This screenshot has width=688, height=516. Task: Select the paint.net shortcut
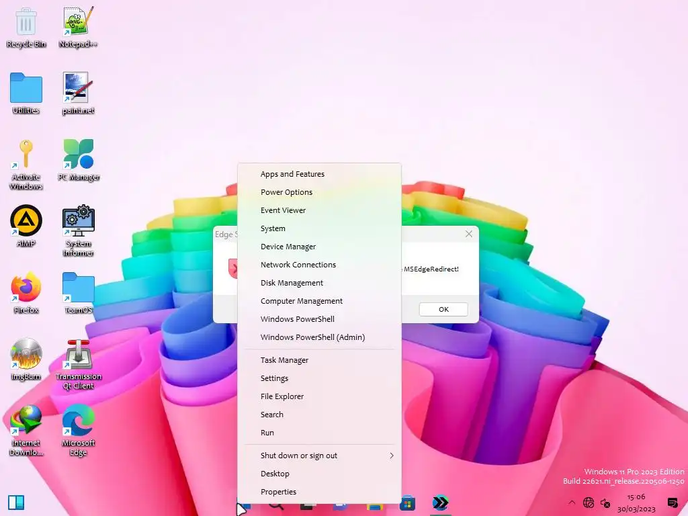[78, 93]
